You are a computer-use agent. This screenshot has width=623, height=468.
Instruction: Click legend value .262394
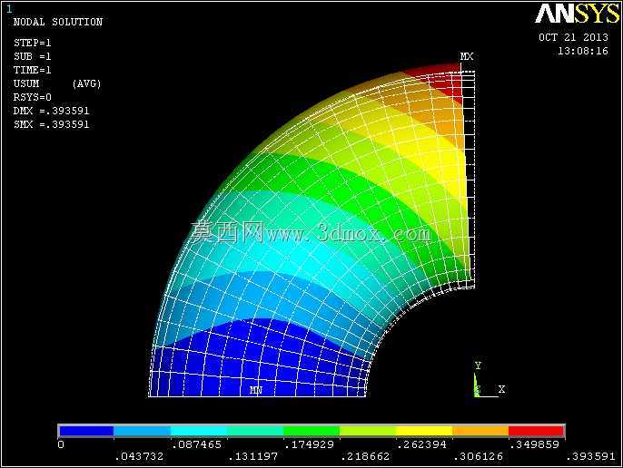(421, 444)
